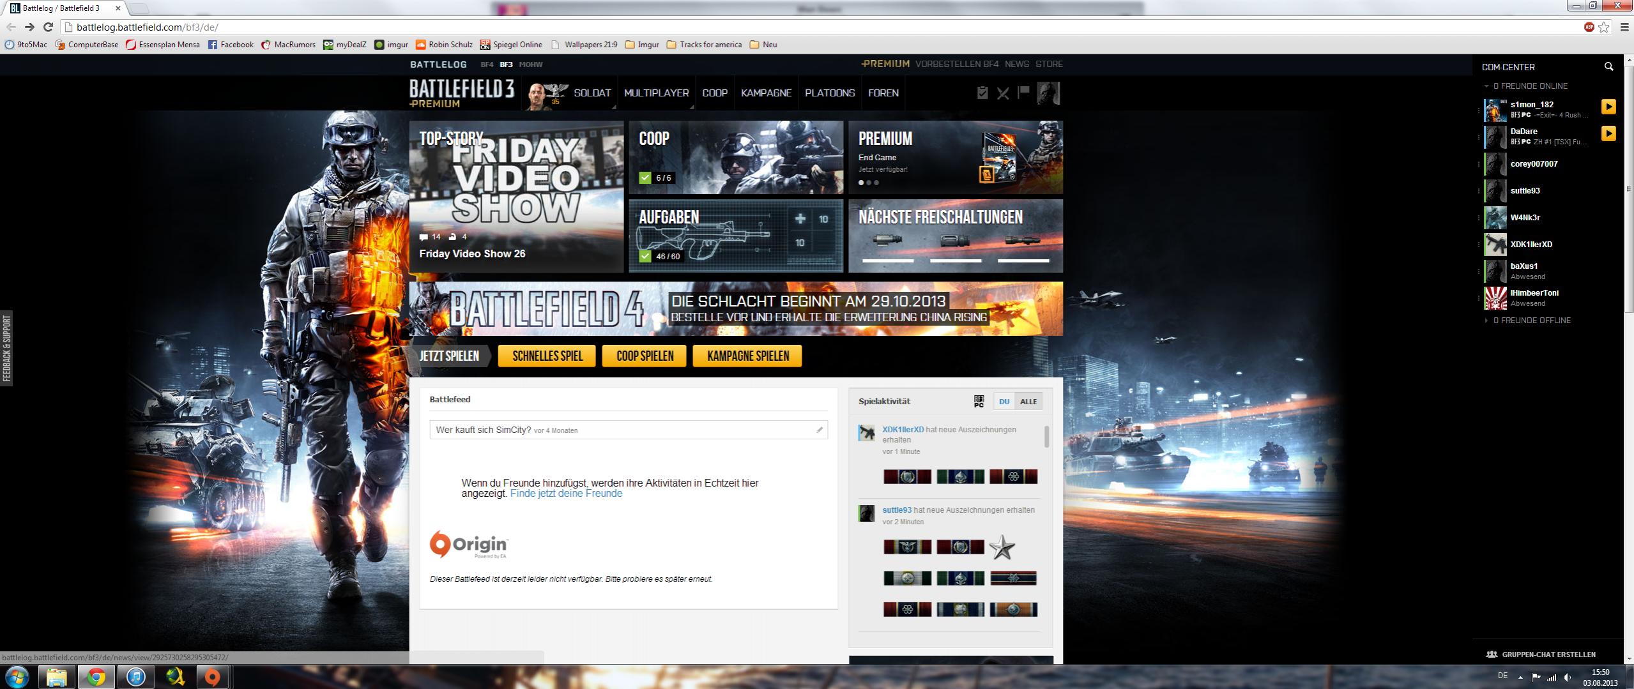The image size is (1634, 689).
Task: Open the assignments clipboard icon in the header
Action: coord(982,93)
